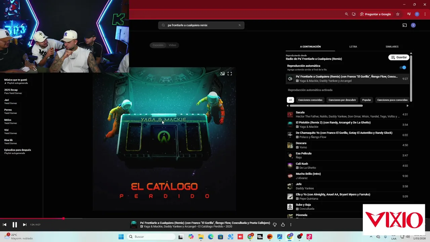430x242 pixels.
Task: Like the playing song with thumbs up
Action: pos(283,225)
